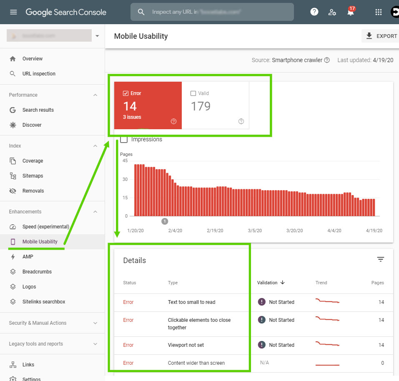Click the red Error summary card

pyautogui.click(x=148, y=105)
